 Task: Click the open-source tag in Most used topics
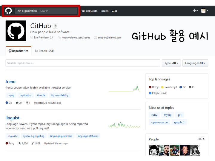[159, 122]
